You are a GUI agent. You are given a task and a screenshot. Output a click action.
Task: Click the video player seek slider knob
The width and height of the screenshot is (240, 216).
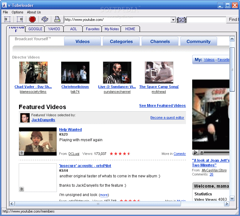202,152
